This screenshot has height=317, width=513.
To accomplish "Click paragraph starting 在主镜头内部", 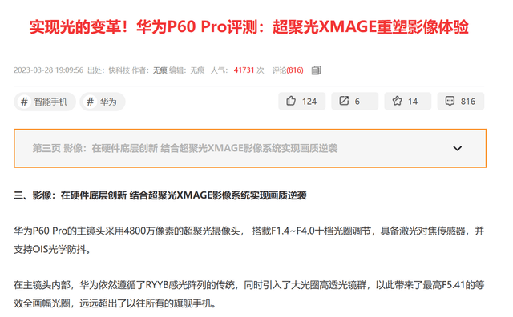I will 248,294.
